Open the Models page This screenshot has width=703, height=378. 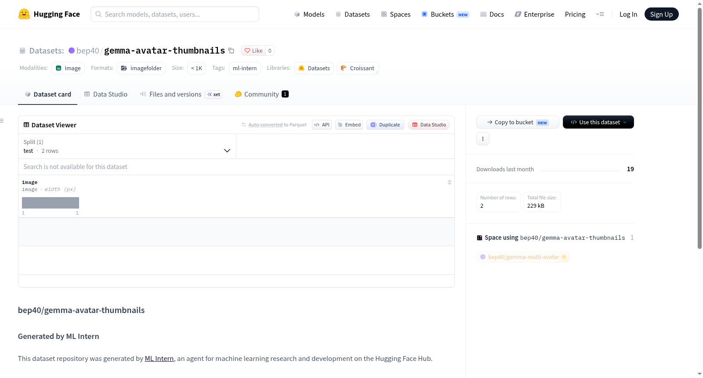point(309,14)
